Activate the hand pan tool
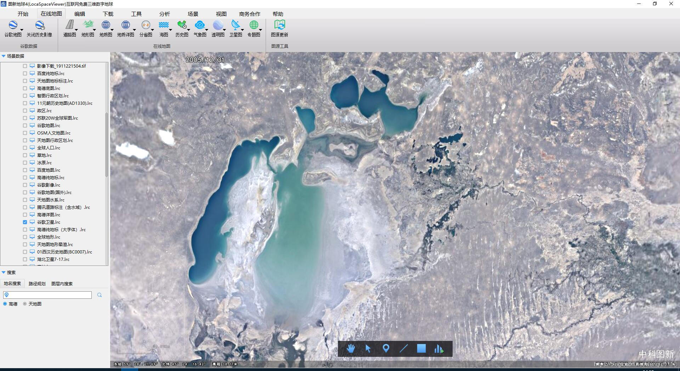This screenshot has width=680, height=371. coord(351,349)
